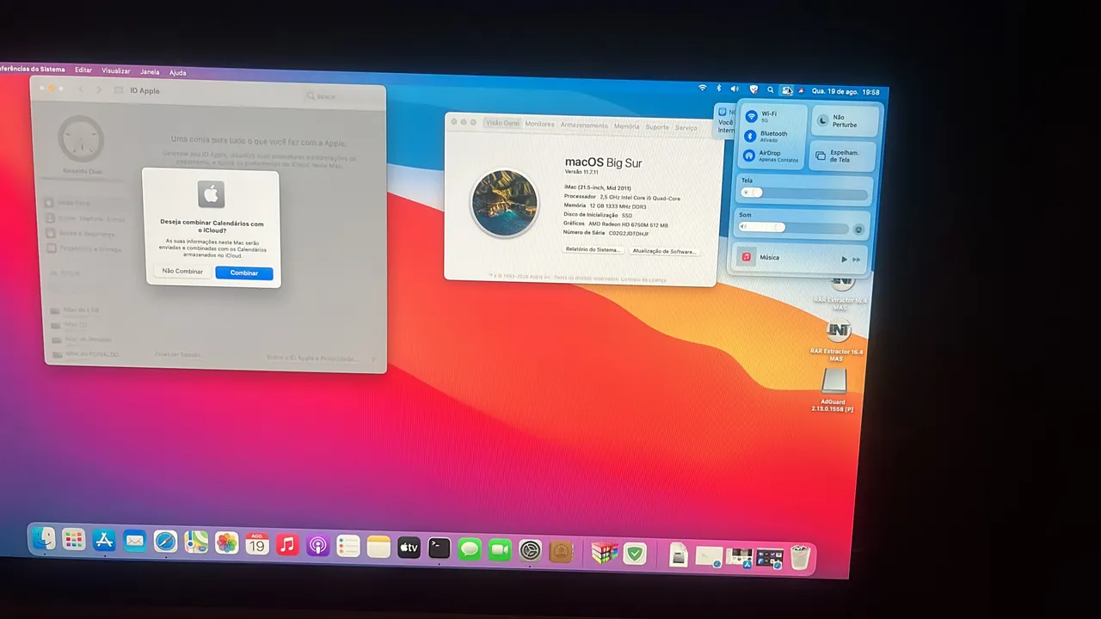Click the Combinar button in the dialog

[244, 273]
